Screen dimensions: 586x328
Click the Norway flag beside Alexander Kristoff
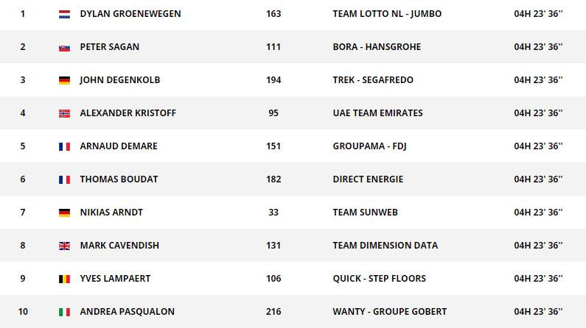tap(64, 113)
